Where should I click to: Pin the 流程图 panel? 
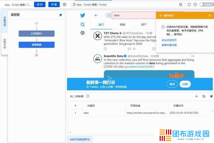61,15
